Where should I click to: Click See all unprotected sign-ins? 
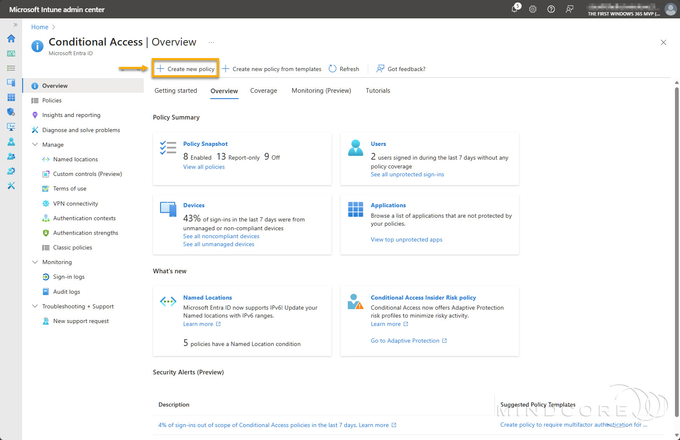tap(407, 174)
